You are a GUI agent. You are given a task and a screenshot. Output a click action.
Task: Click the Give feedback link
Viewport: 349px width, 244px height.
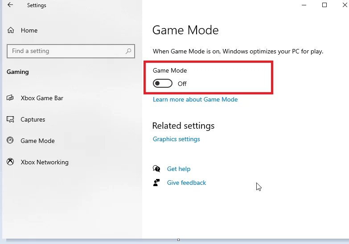tap(186, 183)
